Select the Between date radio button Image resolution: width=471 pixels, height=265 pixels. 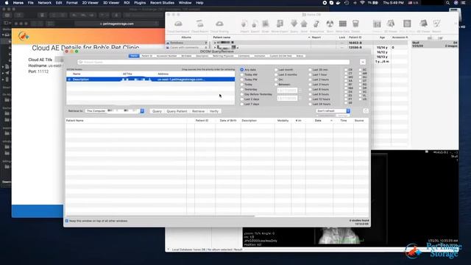276,85
